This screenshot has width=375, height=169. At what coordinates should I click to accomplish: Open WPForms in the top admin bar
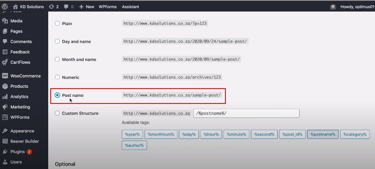tap(108, 7)
